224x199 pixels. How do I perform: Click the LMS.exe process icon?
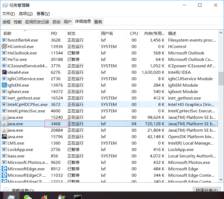tap(4, 143)
